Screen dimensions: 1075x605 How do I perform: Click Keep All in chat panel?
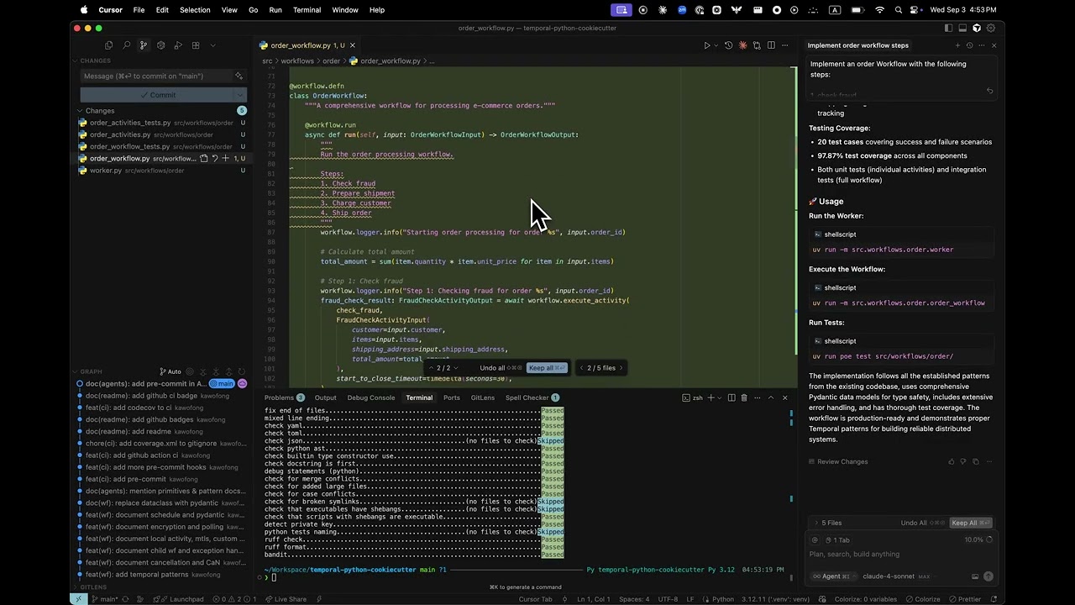click(971, 523)
